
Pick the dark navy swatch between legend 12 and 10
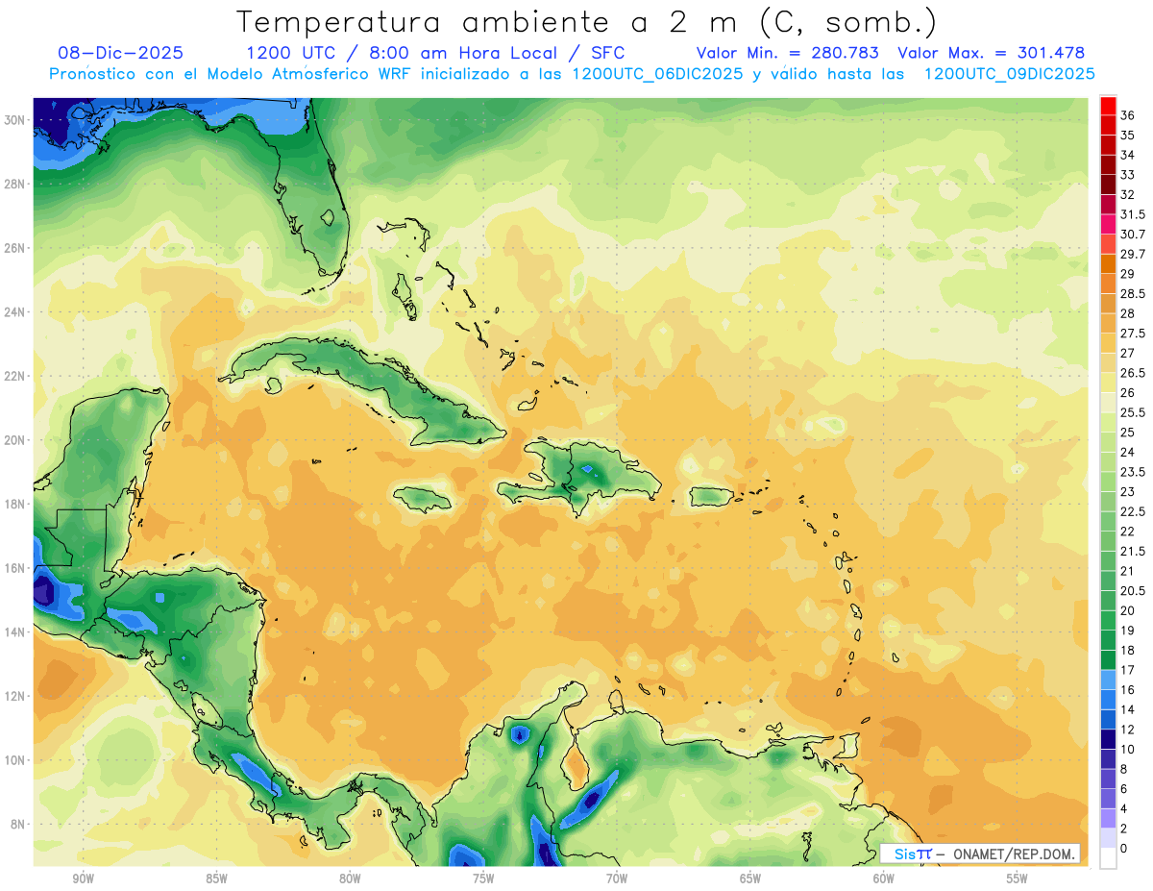[x=1108, y=739]
